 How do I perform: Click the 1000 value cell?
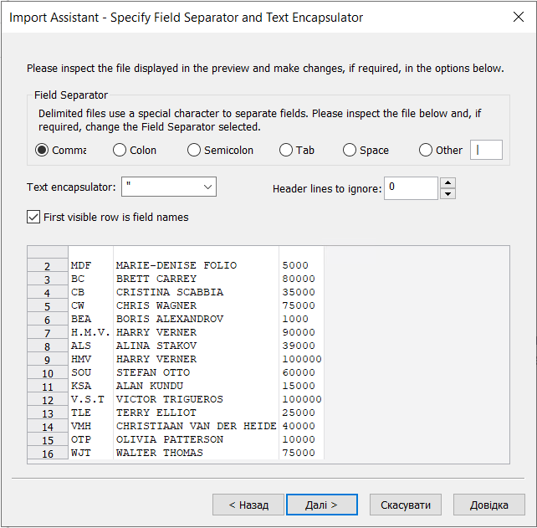[301, 319]
